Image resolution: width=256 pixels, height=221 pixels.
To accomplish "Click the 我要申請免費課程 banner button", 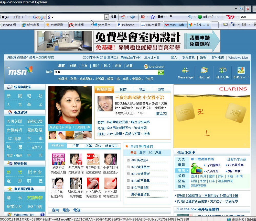I will click(x=202, y=41).
